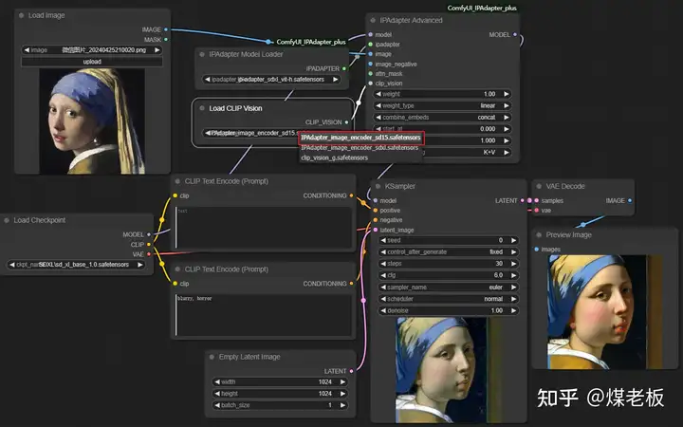Click the cfg 6.0 value slider
This screenshot has height=427, width=683.
click(x=448, y=275)
